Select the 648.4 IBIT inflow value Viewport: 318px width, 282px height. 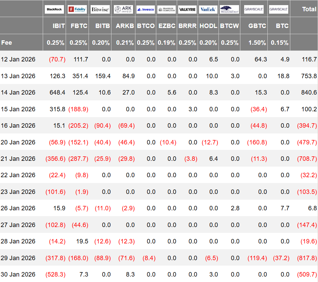[x=57, y=93]
